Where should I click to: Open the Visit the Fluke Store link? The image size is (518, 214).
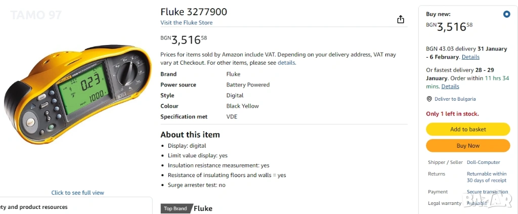(x=187, y=23)
